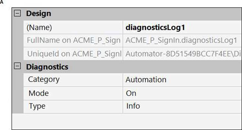Select the Diagnostics category header text
242x130 pixels.
point(47,67)
